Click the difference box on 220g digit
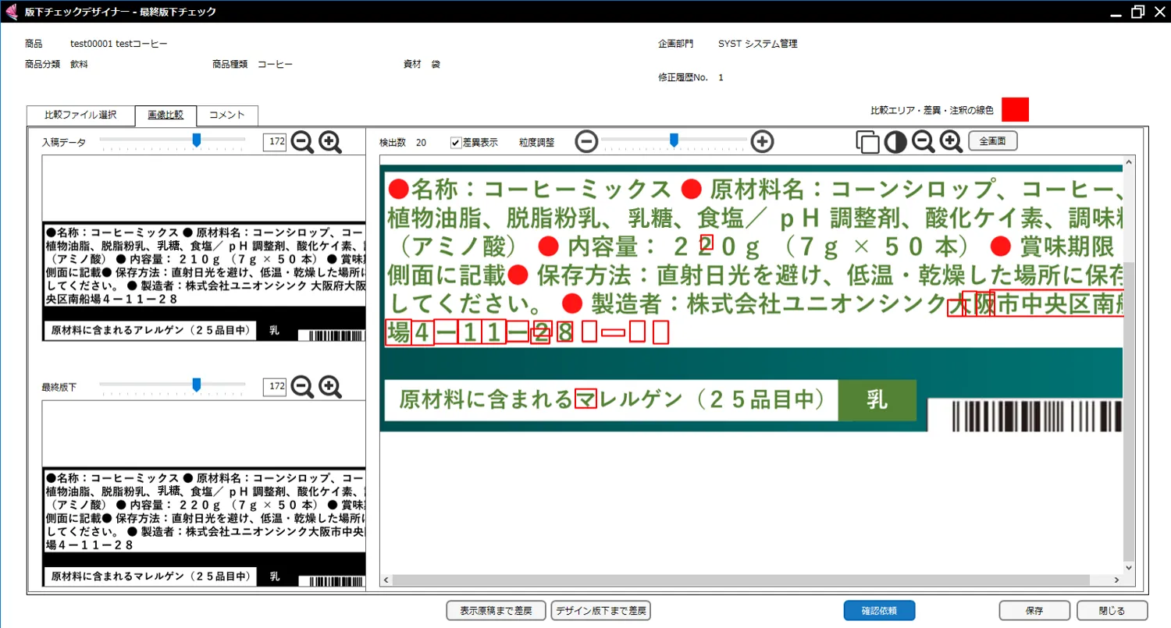This screenshot has height=628, width=1171. pos(707,242)
